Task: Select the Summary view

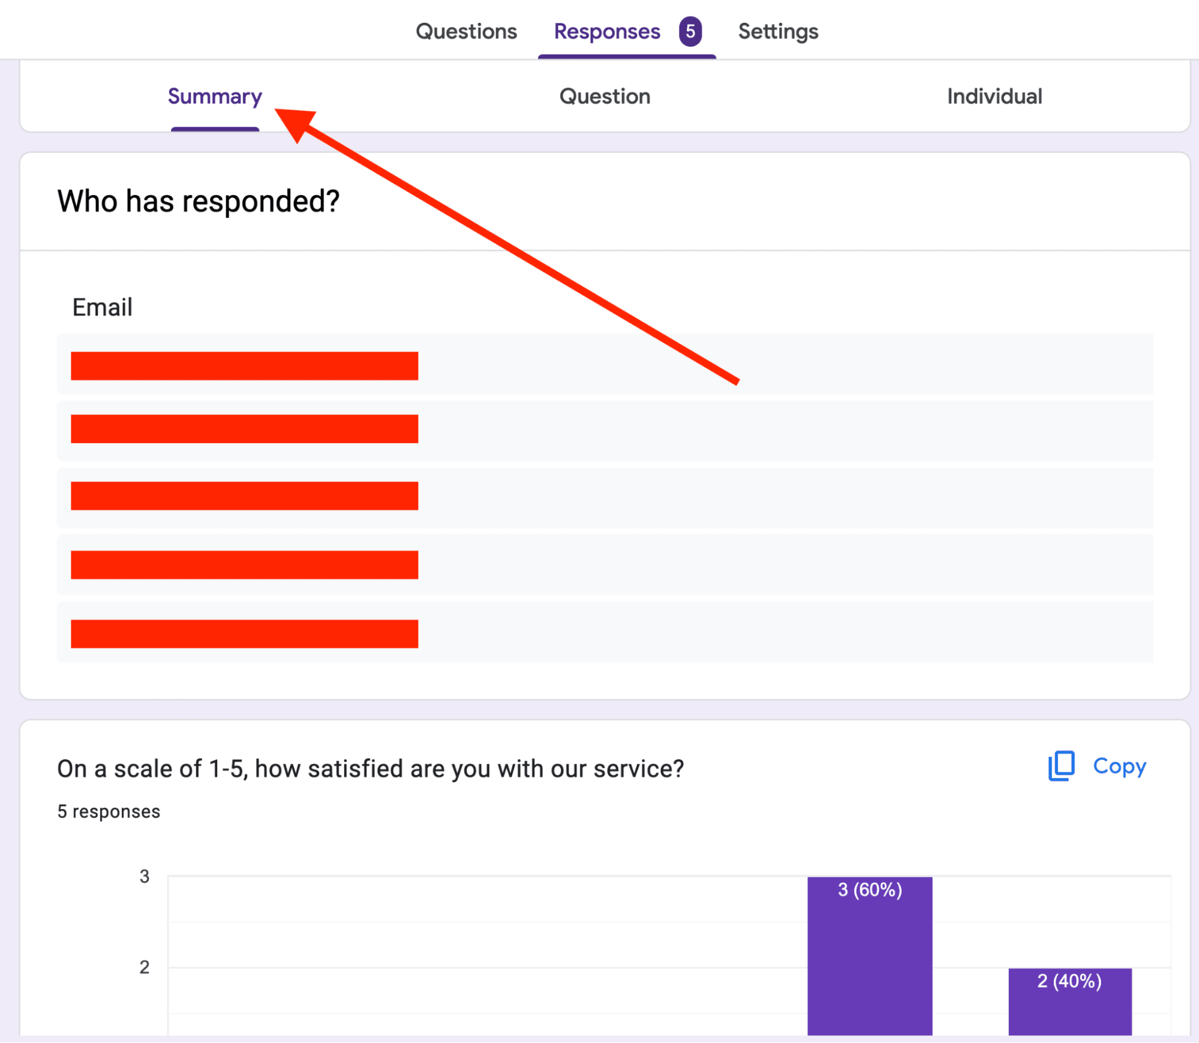Action: [x=214, y=96]
